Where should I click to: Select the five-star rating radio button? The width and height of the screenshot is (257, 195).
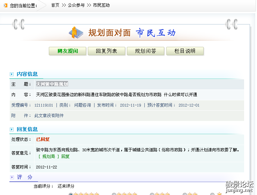(x=71, y=194)
